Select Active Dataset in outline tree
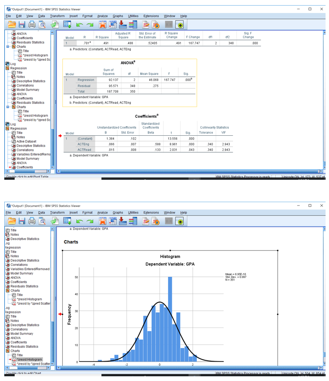Viewport: 329px width, 381px height. tap(26, 141)
